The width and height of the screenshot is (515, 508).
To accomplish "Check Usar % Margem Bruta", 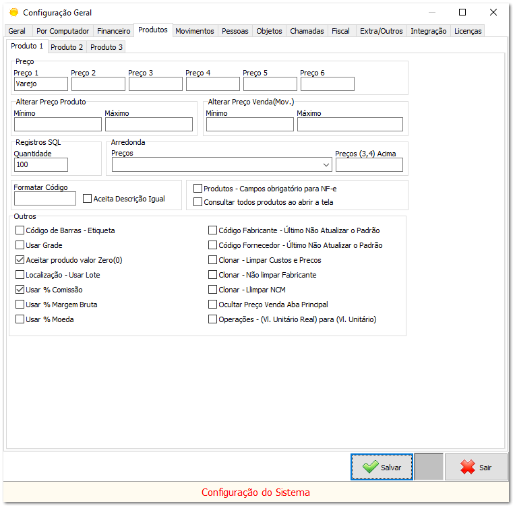I will coord(20,305).
